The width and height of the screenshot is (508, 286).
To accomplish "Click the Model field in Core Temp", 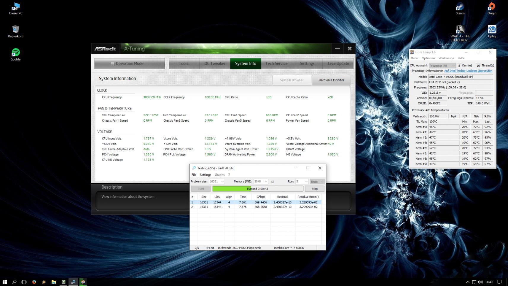I will coord(461,77).
